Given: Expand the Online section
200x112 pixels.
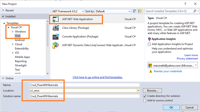Looking at the screenshot, I should click(x=3, y=78).
